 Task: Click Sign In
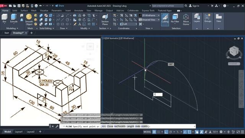[194, 6]
